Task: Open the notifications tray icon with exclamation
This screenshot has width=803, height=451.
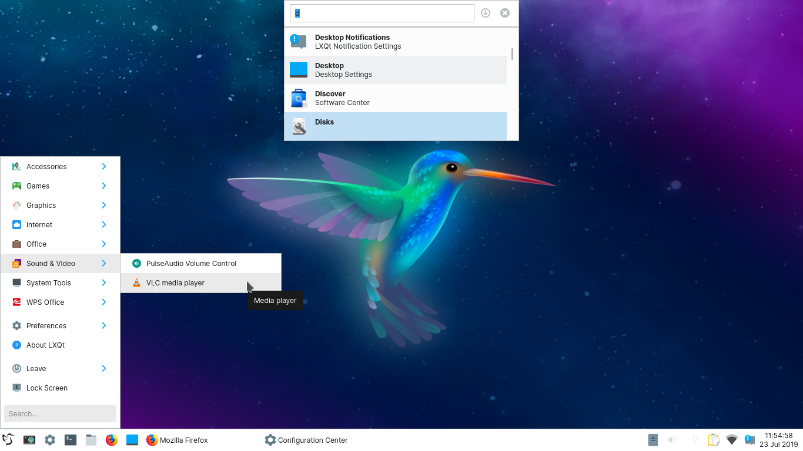Action: (x=750, y=439)
